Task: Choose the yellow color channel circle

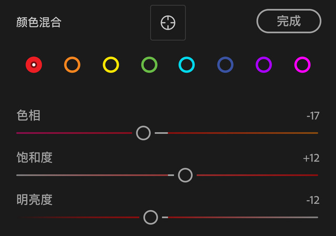Action: coord(111,65)
